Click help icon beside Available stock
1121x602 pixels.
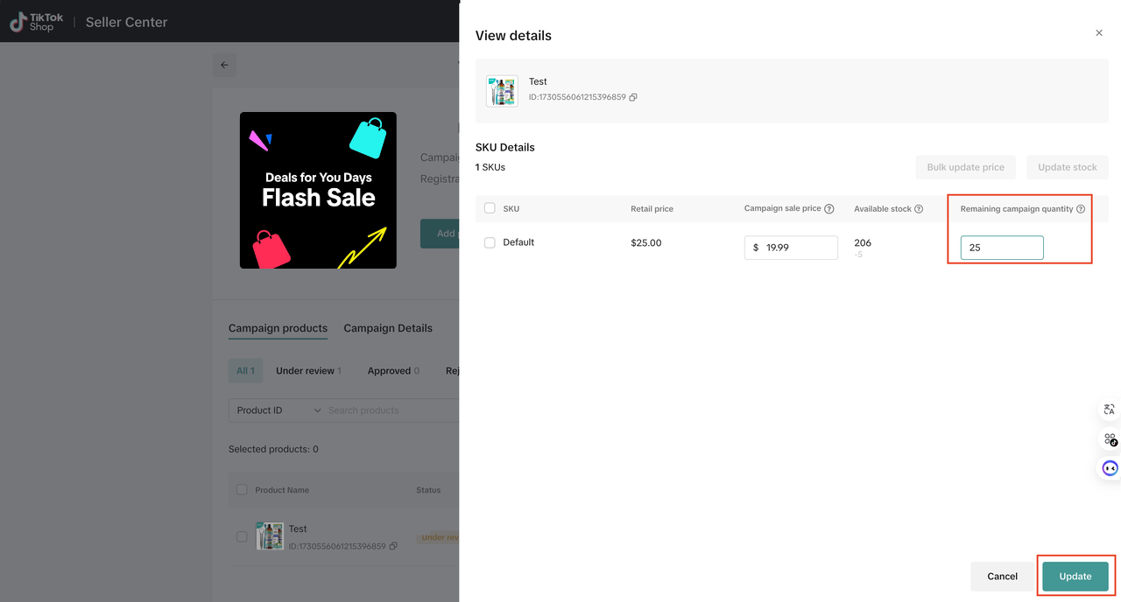coord(919,209)
